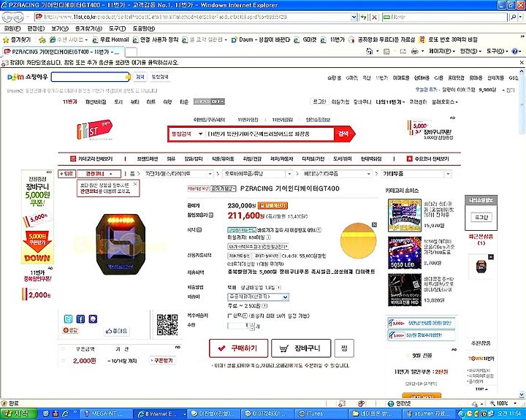Click the IE home toolbar icon
Screen dimensions: 526x420
tap(370, 51)
